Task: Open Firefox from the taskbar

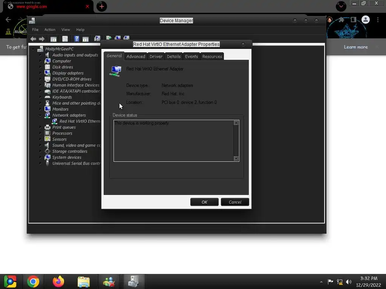Action: pos(58,281)
